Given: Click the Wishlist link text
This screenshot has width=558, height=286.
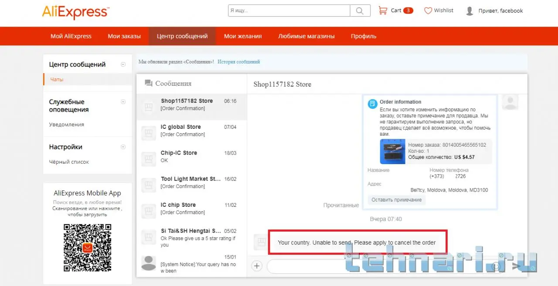Looking at the screenshot, I should point(444,10).
